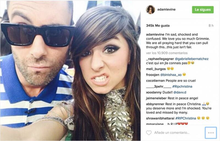Click the Añade un comentario field

(172, 132)
